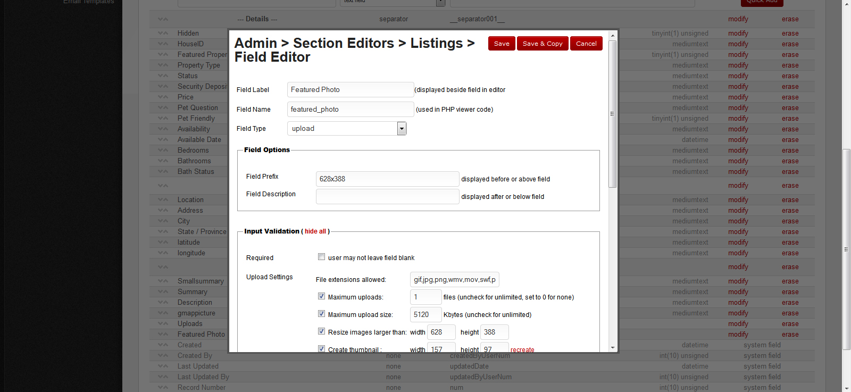Uncheck the Maximum upload size checkbox
Screen dimensions: 851x392
coord(321,314)
